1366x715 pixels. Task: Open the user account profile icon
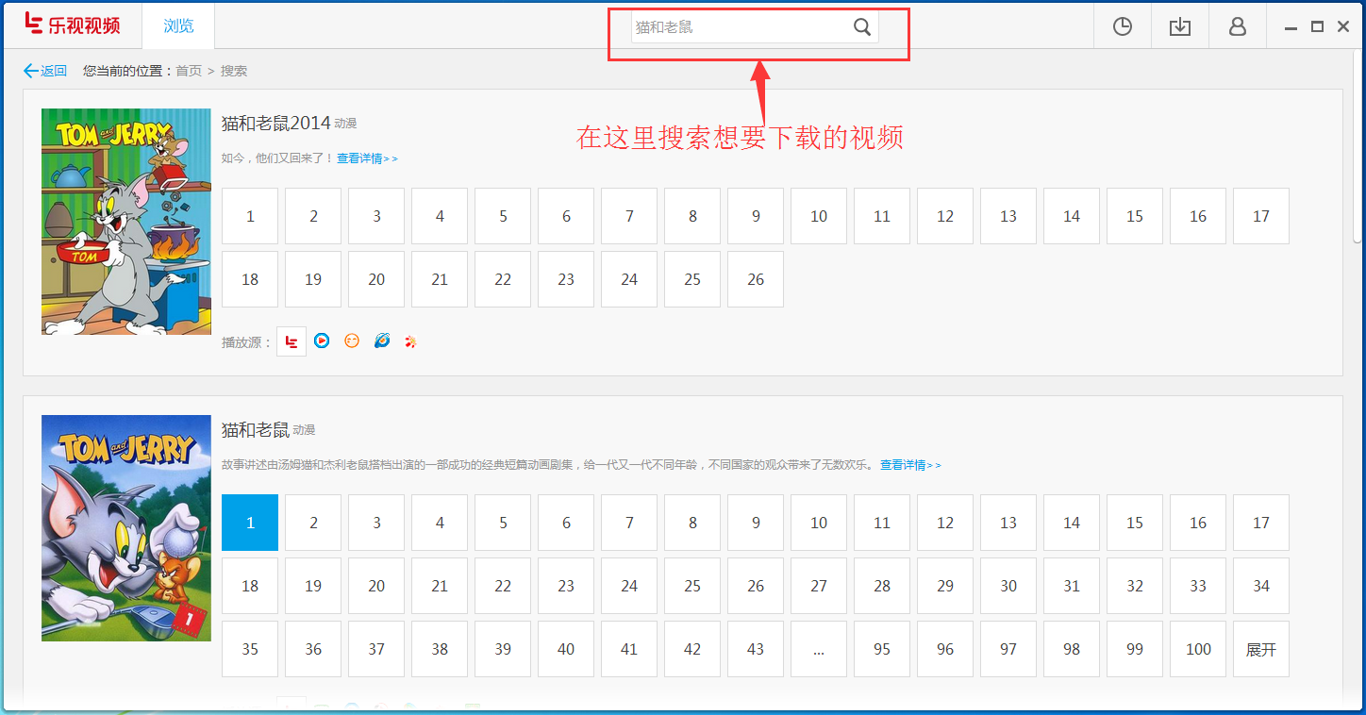[x=1237, y=26]
